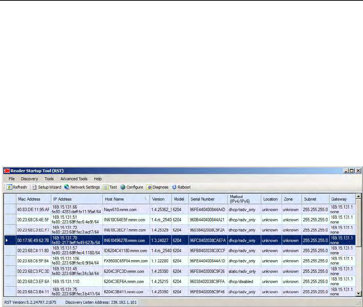Select MAC address 00:23:68:C3:B4:11
The height and width of the screenshot is (307, 363).
(x=33, y=292)
